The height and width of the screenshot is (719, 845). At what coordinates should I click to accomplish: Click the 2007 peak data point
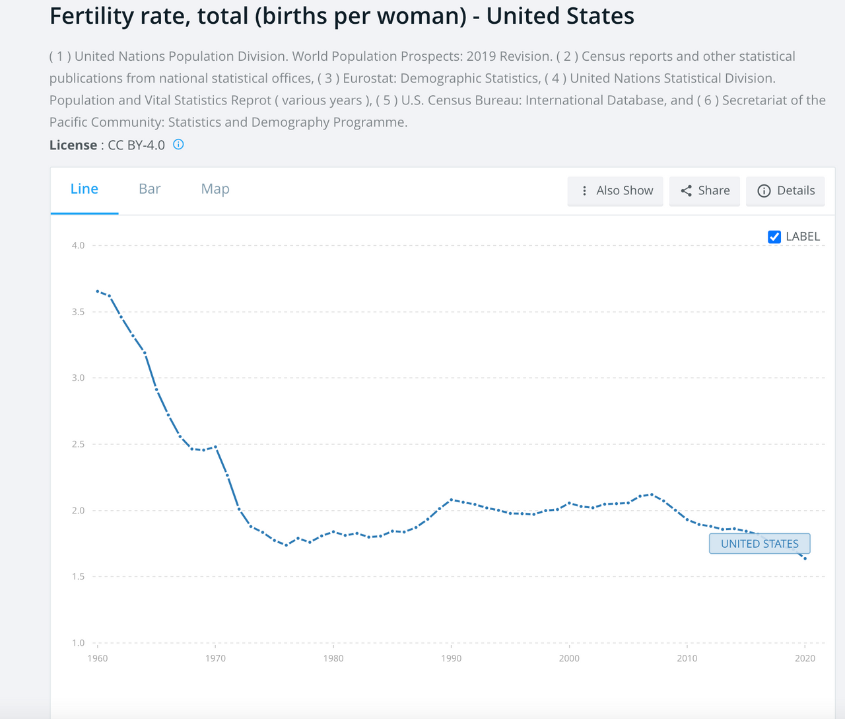point(652,494)
